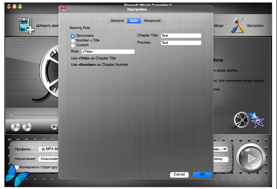277x189 pixels.
Task: Click the blue butterfly icon
Action: (x=17, y=175)
